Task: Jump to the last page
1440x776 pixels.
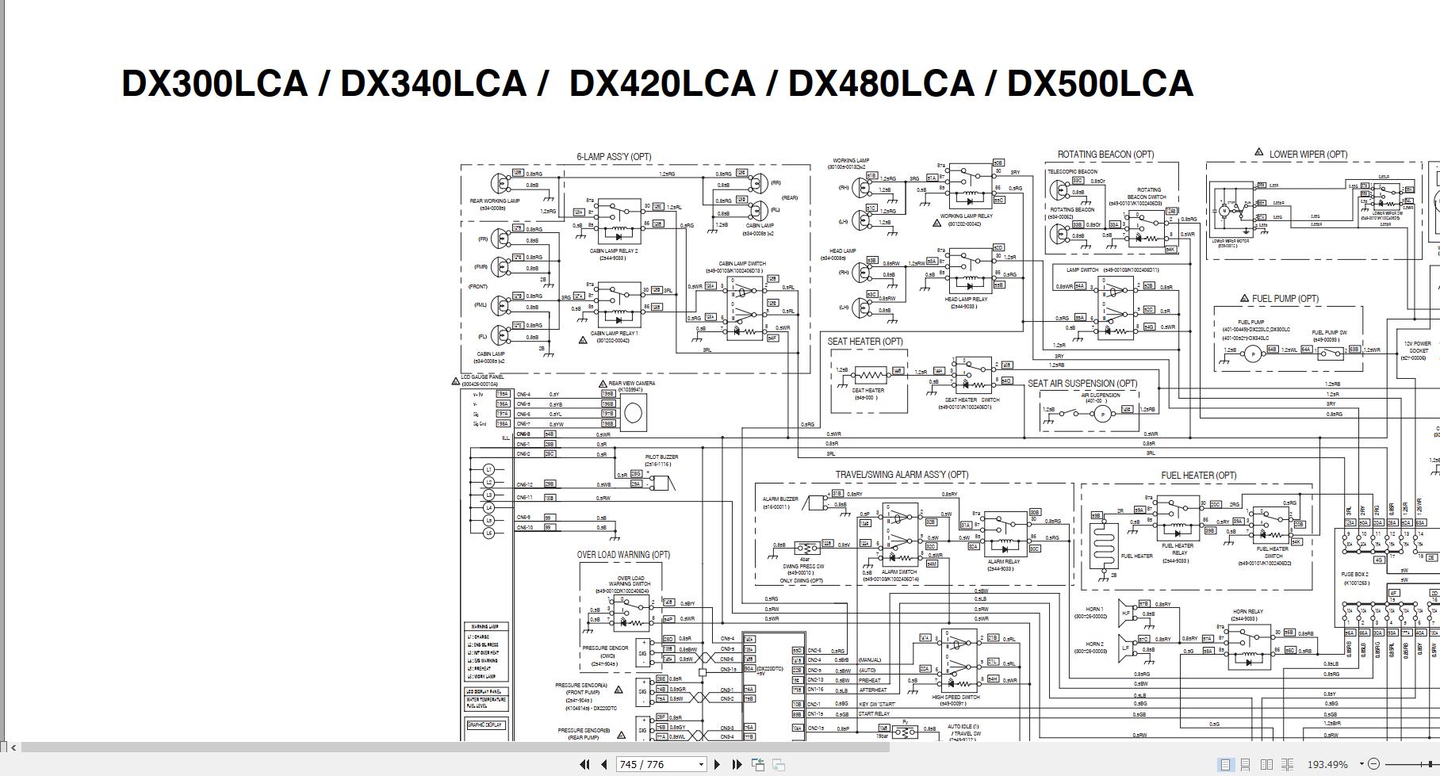Action: (x=737, y=764)
